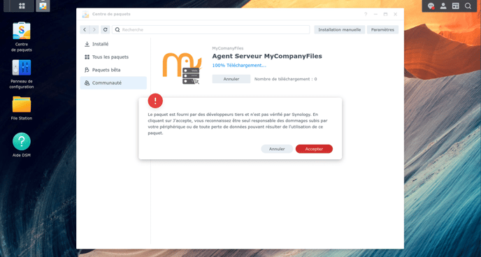
Task: Go forward with the right arrow
Action: pos(94,30)
